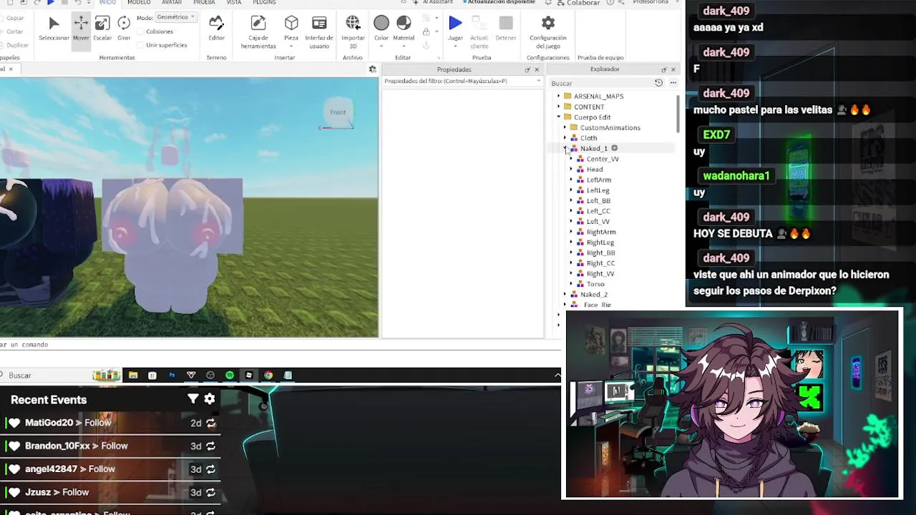
Task: Open the Pieza dropdown arrow
Action: (291, 46)
